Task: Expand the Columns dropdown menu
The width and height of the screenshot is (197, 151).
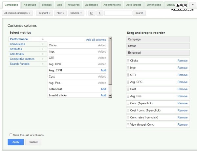Action: [x=76, y=13]
